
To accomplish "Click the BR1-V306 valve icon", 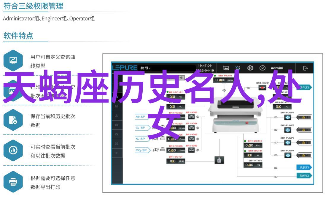I will tap(192, 151).
